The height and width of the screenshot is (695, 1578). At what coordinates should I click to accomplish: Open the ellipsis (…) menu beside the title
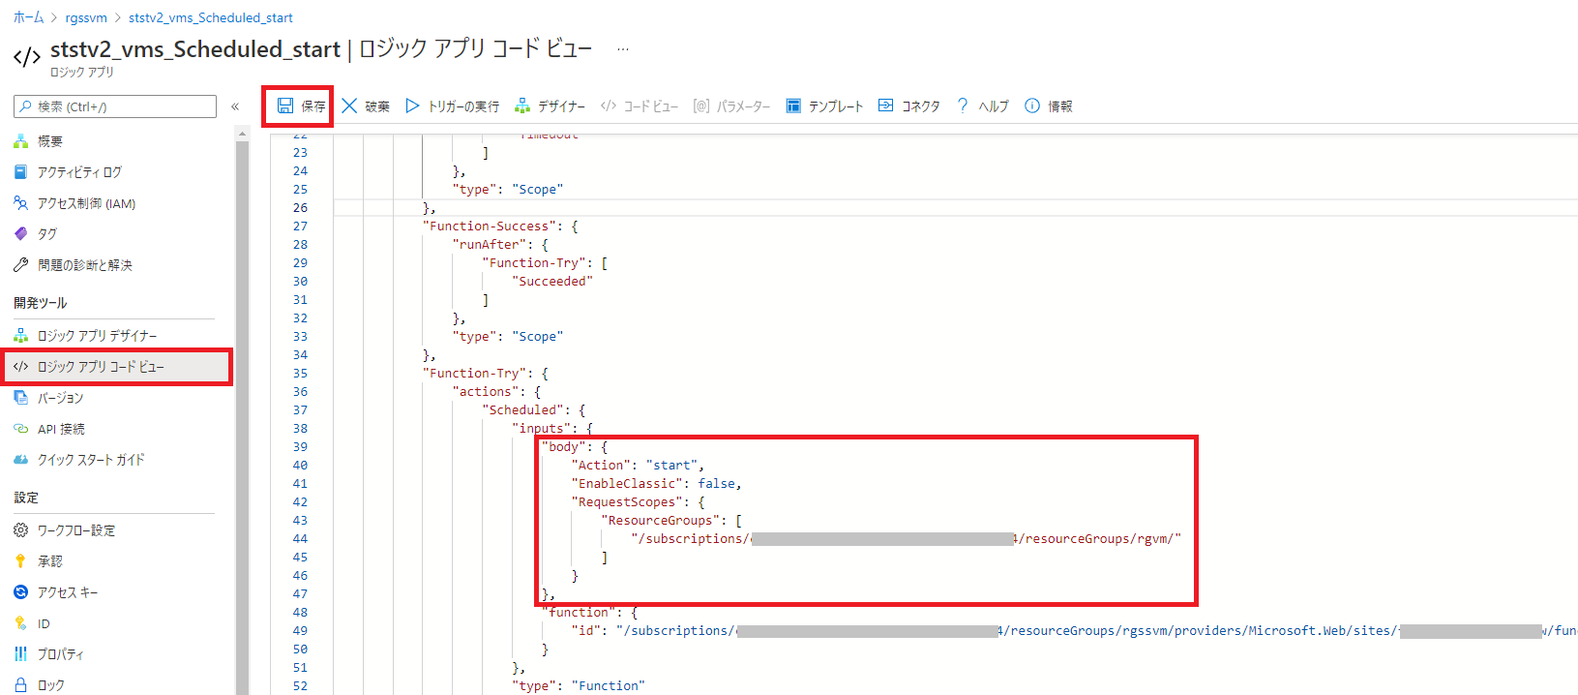coord(623,48)
